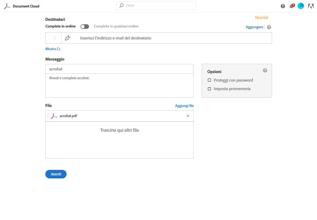Remove acrobat.pdf with the X icon
This screenshot has width=317, height=220.
pos(188,116)
